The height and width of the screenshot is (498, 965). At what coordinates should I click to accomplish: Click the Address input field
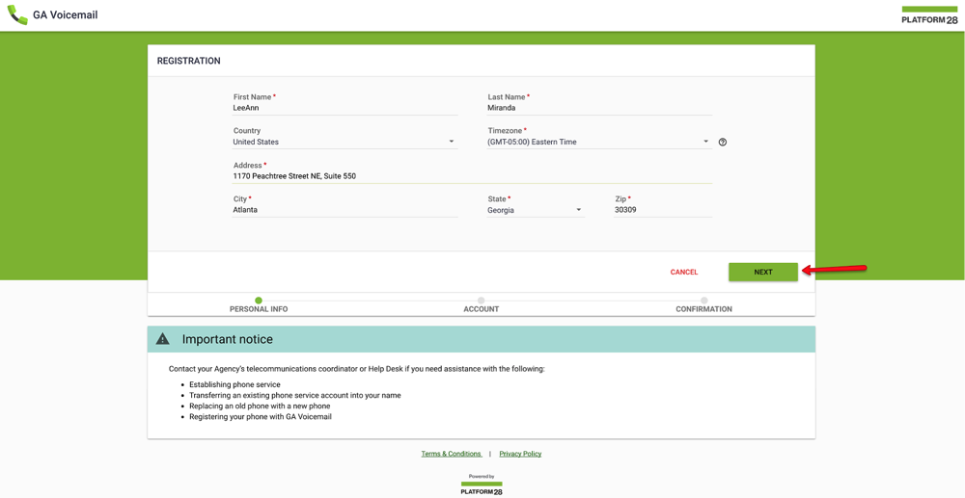[x=472, y=176]
